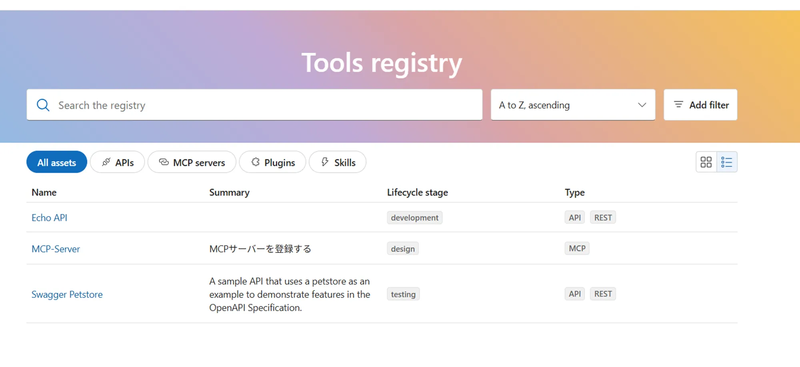Open the A to Z sort dropdown
800x367 pixels.
(x=564, y=105)
